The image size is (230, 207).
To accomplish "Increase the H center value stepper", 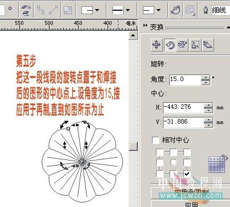I will point(208,105).
